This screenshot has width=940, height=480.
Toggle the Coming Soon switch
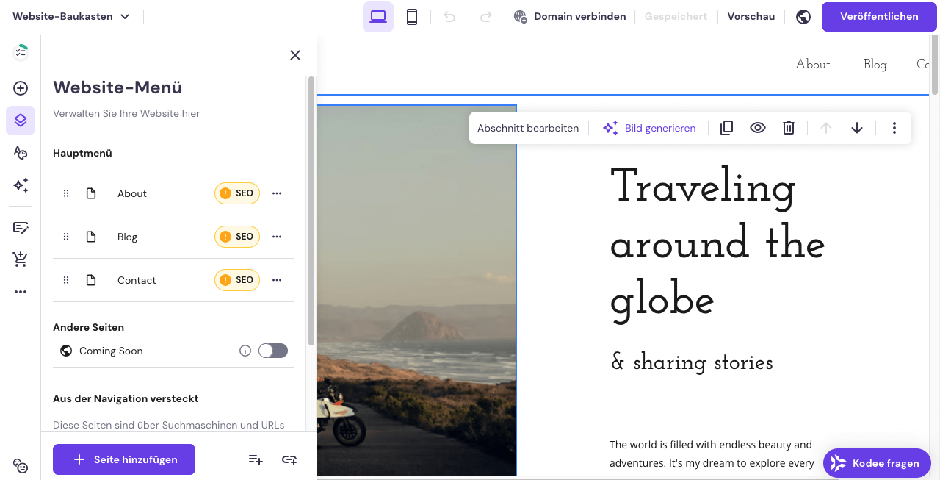273,351
